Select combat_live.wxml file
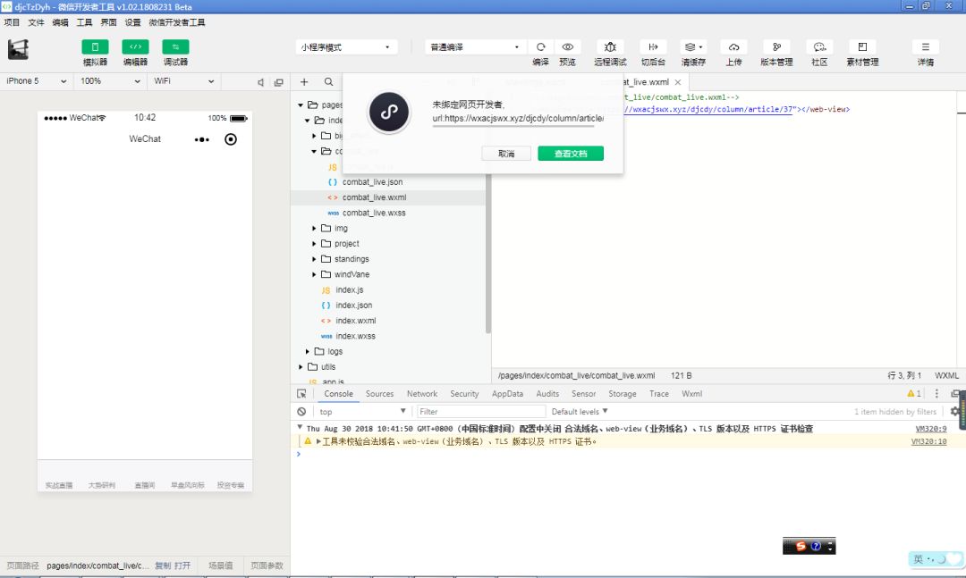Viewport: 966px width, 578px height. pos(374,197)
